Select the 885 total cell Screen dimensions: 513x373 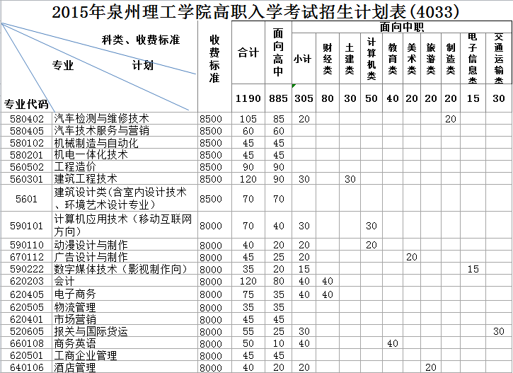tap(278, 98)
